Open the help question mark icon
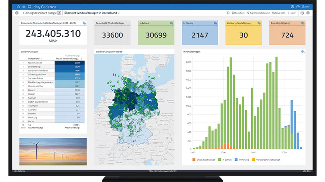 point(298,7)
